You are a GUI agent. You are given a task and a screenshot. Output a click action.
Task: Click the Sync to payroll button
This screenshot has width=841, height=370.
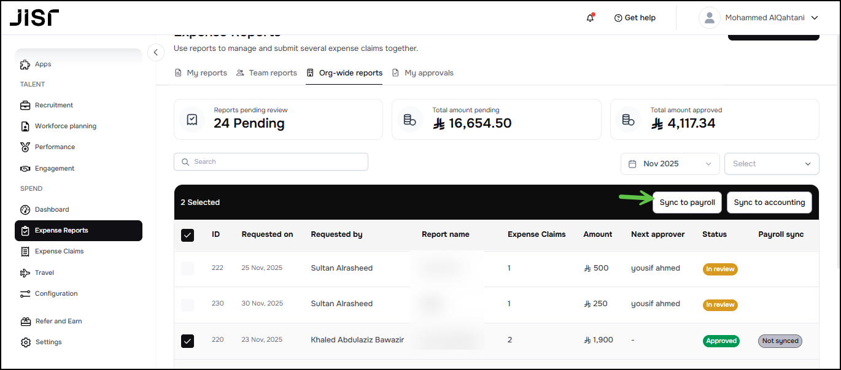(687, 202)
